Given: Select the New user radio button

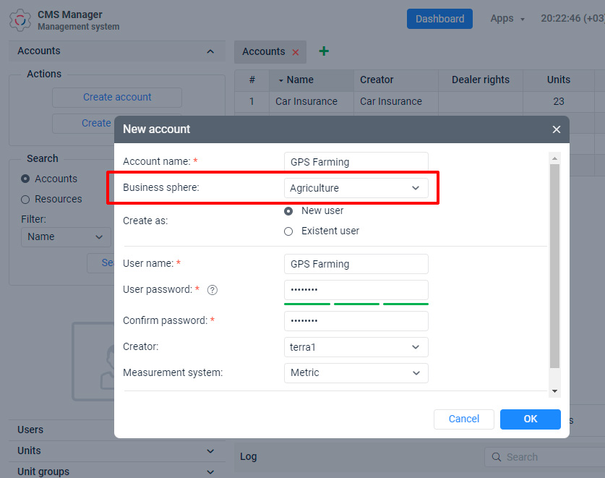Looking at the screenshot, I should pyautogui.click(x=288, y=211).
